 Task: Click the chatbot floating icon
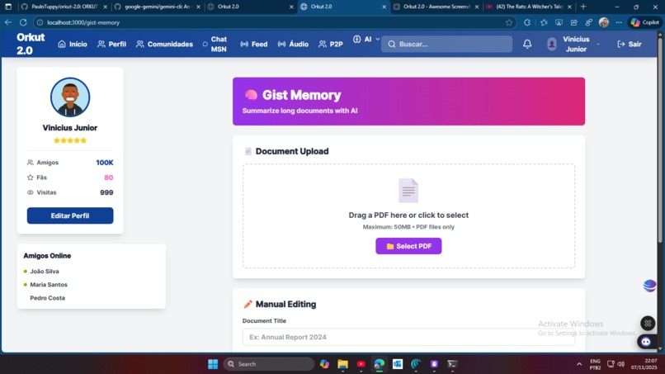[x=646, y=342]
